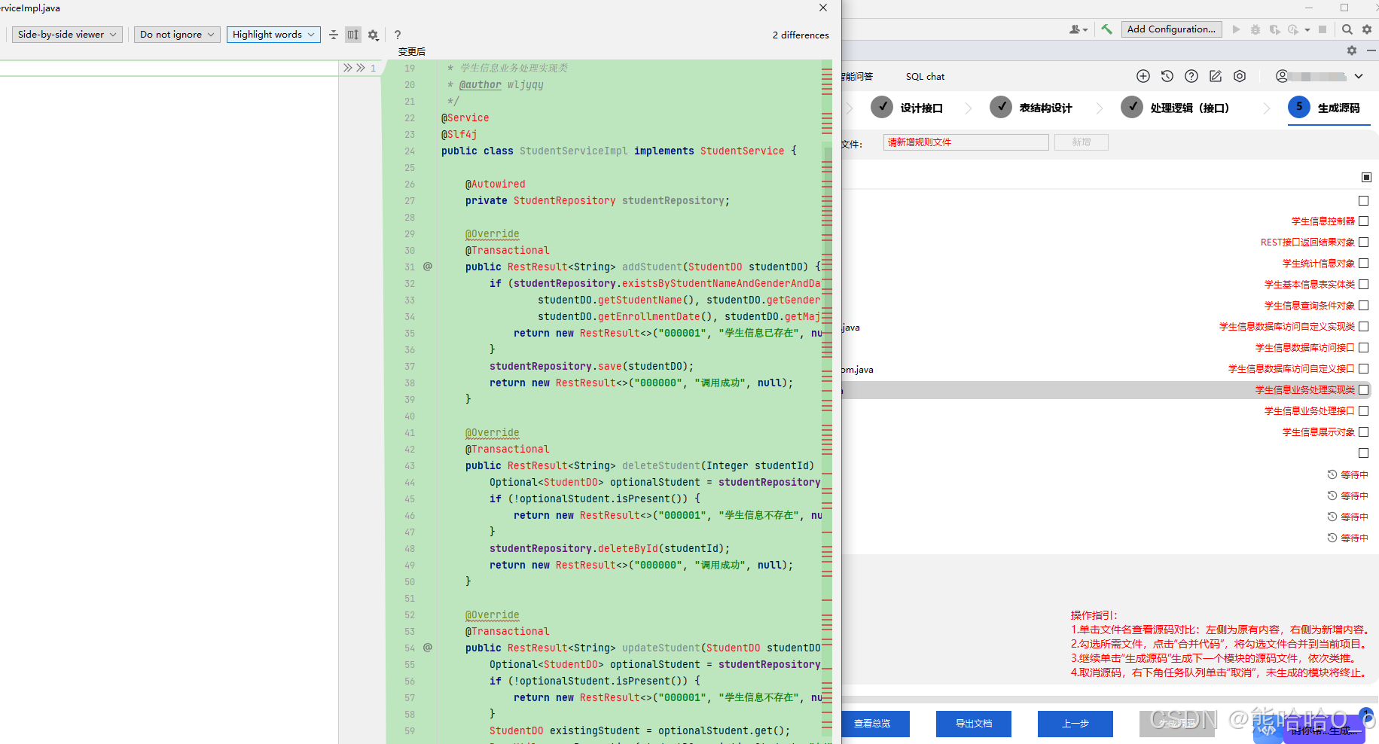Image resolution: width=1379 pixels, height=744 pixels.
Task: Open the profiler run icon in the toolbar
Action: pyautogui.click(x=1293, y=29)
